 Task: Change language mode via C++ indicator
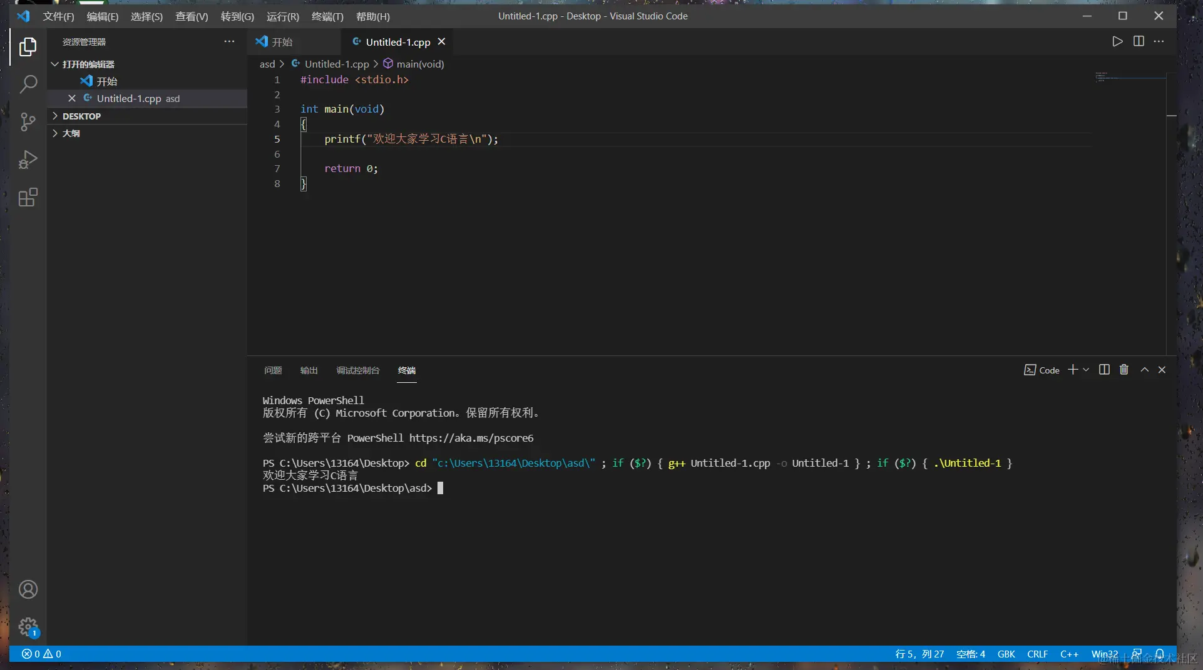pyautogui.click(x=1069, y=654)
